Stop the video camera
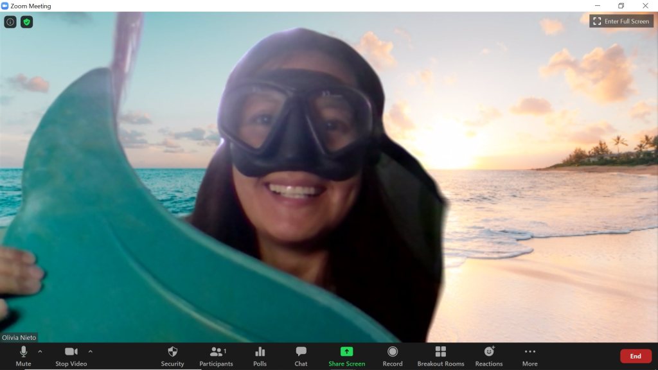 (x=71, y=355)
